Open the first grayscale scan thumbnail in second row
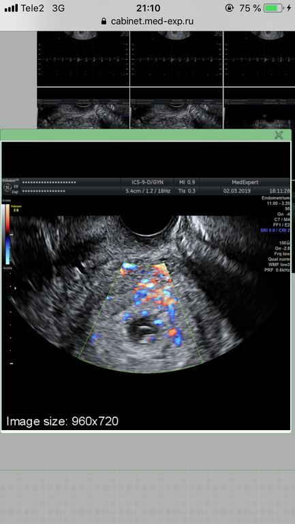This screenshot has height=524, width=295. 83,109
